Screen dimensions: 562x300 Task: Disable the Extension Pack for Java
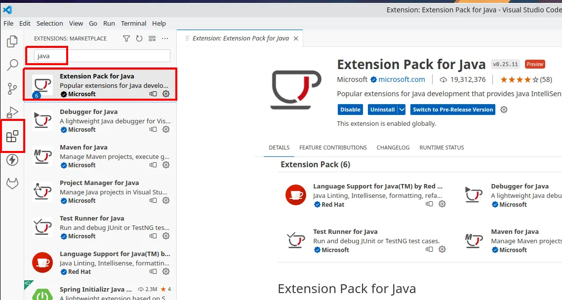[350, 110]
